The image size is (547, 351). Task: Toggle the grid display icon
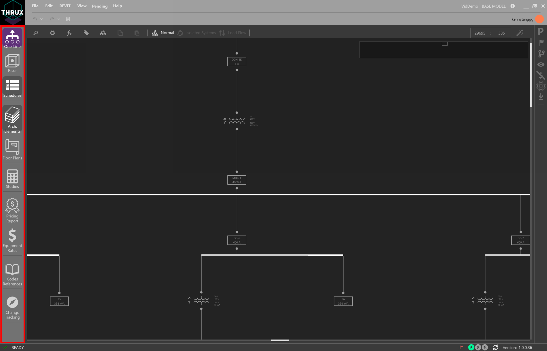point(541,86)
